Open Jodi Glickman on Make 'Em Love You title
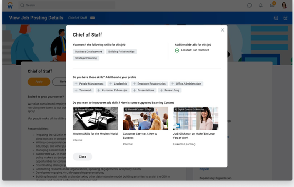294x187 pixels. pos(194,135)
